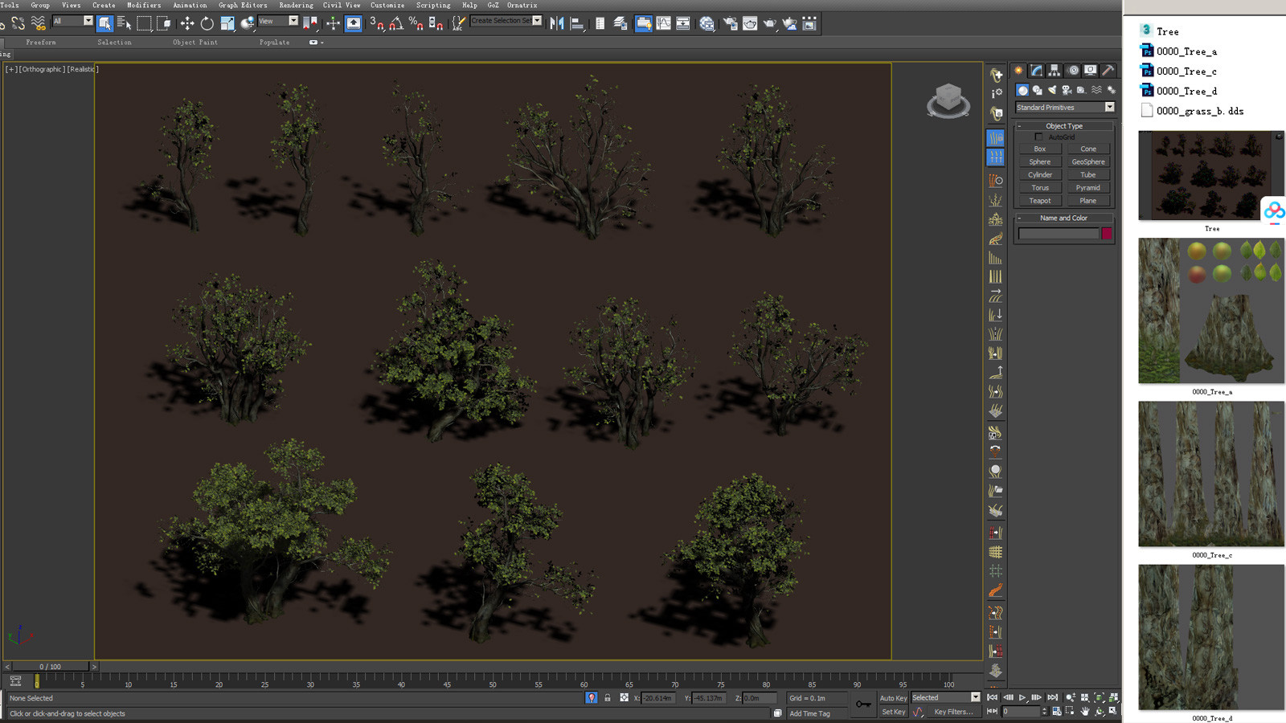This screenshot has height=723, width=1286.
Task: Select the Render Production teapot icon
Action: [769, 23]
